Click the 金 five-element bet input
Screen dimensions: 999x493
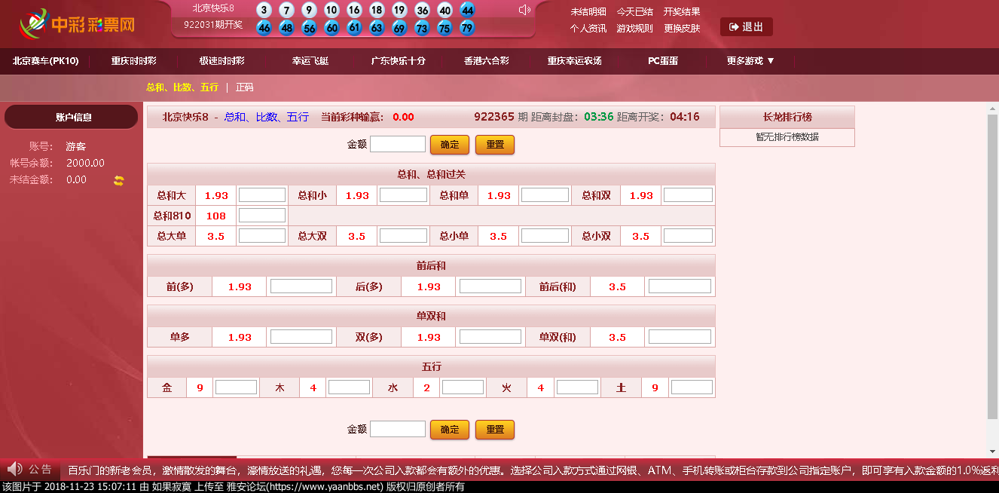[236, 387]
